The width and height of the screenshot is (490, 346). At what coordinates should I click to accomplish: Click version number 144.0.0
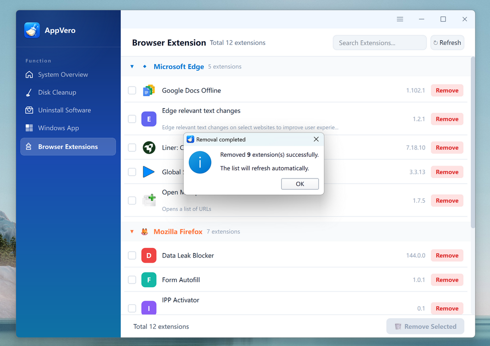pos(415,255)
